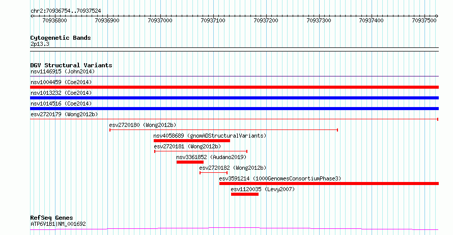Click ruler position 70936900
The image size is (453, 235).
click(x=107, y=20)
